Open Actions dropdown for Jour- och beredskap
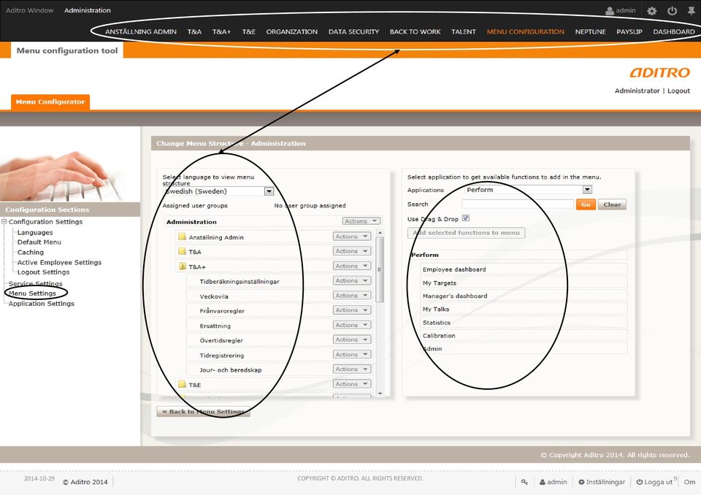701x495 pixels. [x=352, y=369]
